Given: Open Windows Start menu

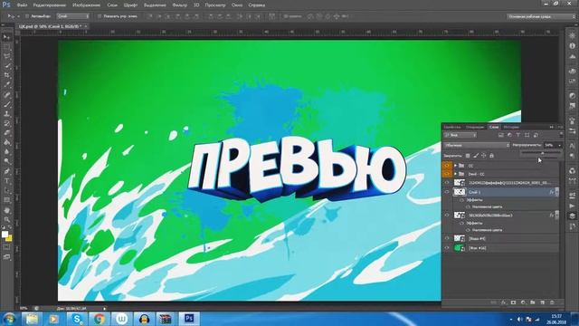Looking at the screenshot, I should [9, 319].
